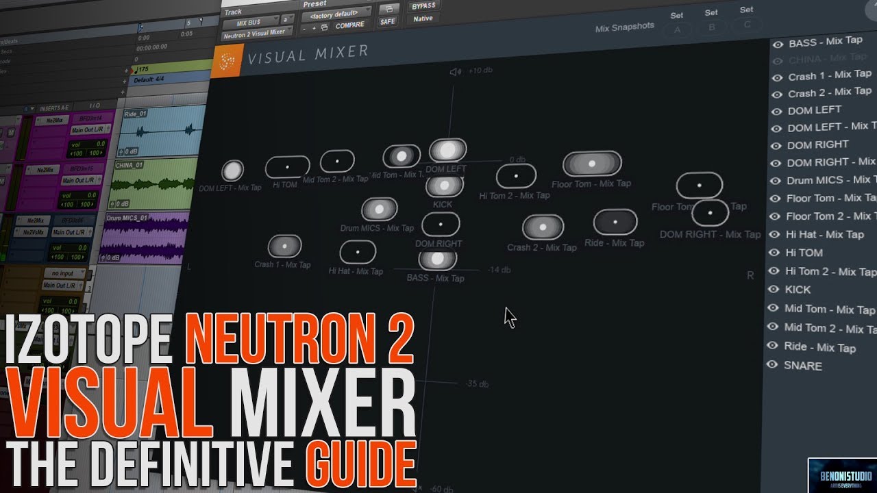Select the DOM LEFT - Mix Tap node
This screenshot has width=877, height=493.
(x=232, y=170)
